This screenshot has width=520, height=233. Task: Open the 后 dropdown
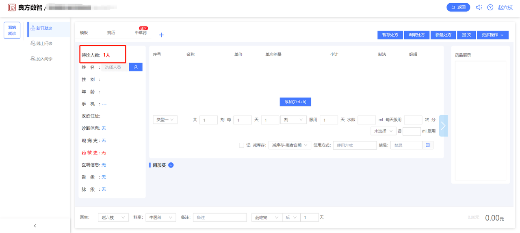click(x=291, y=218)
